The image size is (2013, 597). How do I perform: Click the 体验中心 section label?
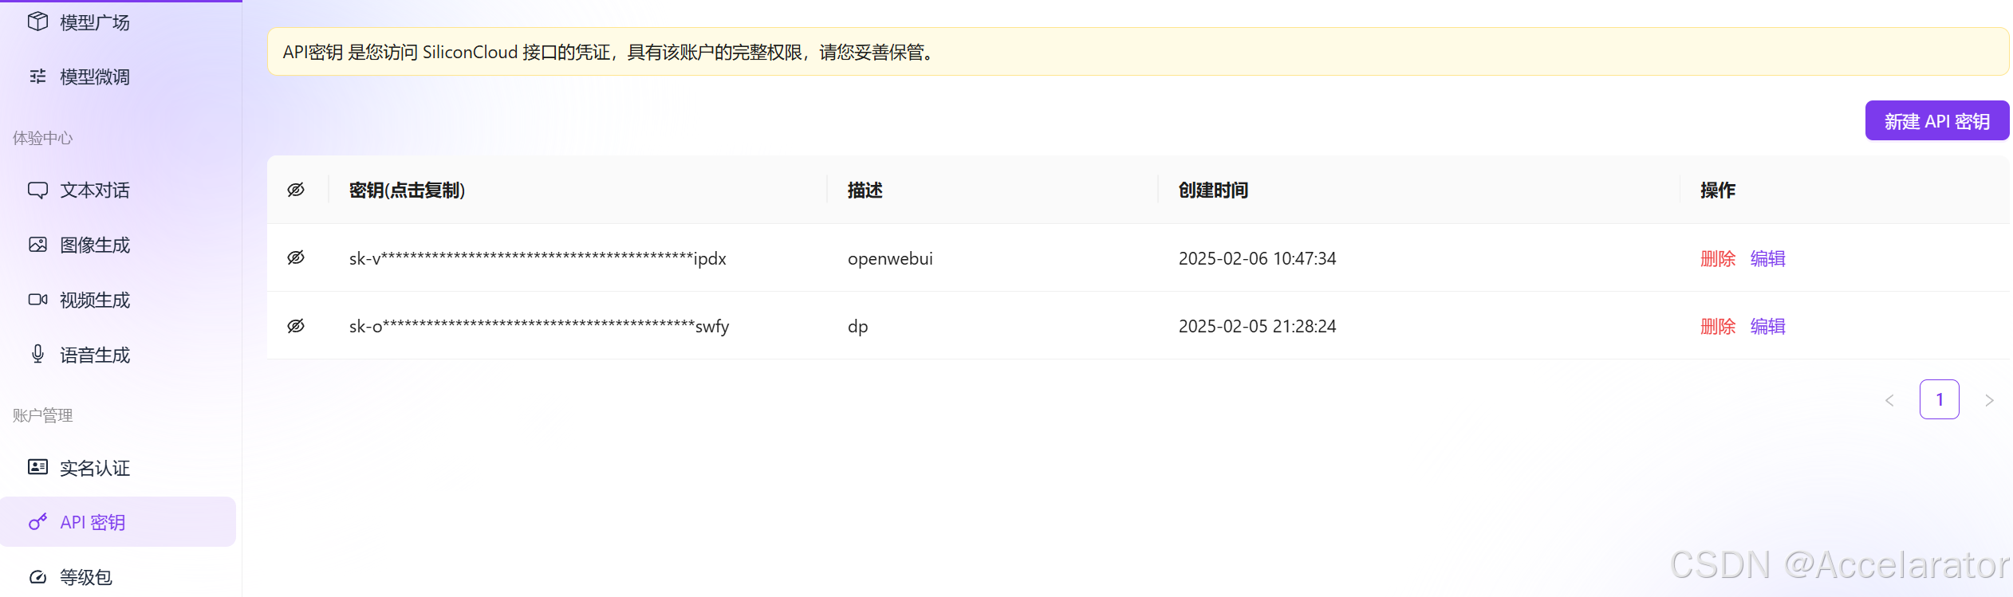coord(43,138)
